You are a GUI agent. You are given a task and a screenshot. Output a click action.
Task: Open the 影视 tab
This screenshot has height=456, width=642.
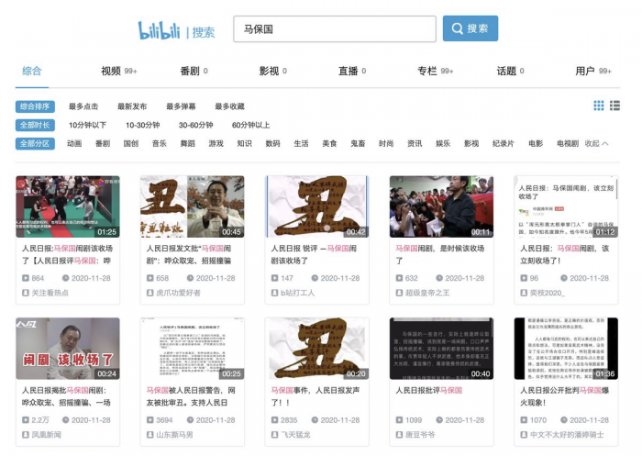coord(273,71)
